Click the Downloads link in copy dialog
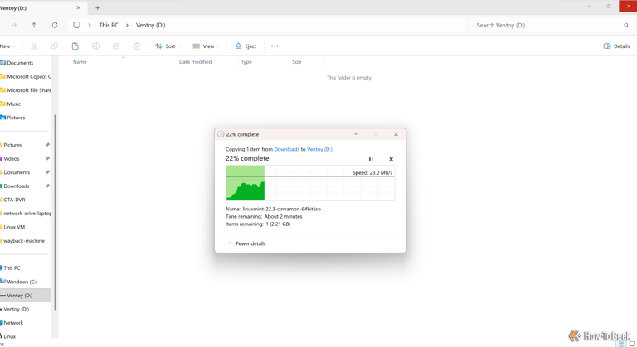This screenshot has height=347, width=637. point(286,149)
